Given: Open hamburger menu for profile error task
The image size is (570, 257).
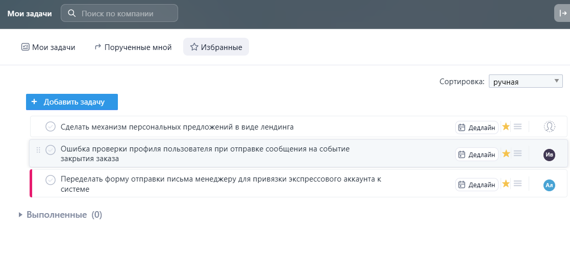Looking at the screenshot, I should tap(517, 154).
